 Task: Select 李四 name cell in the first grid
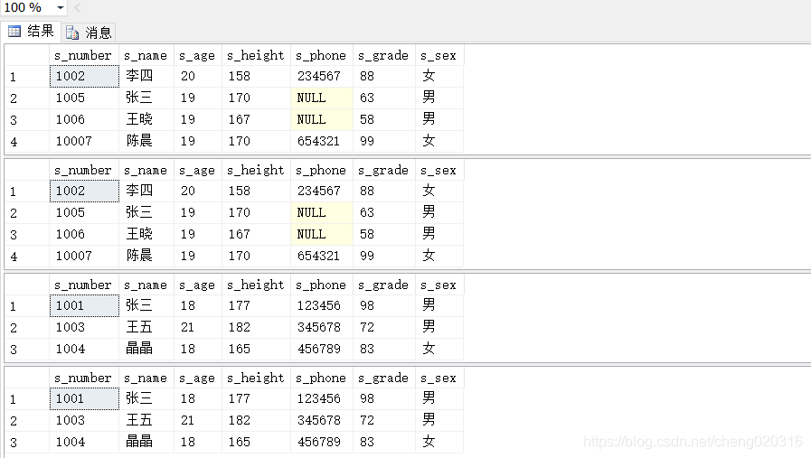(146, 77)
